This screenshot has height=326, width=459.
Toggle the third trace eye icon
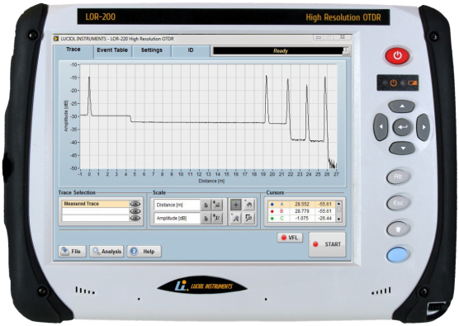tap(135, 218)
